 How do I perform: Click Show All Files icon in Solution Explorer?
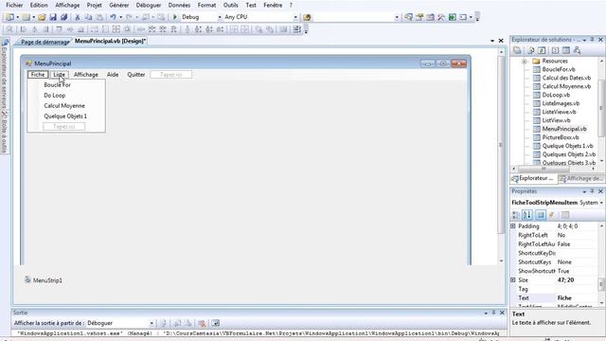tap(531, 50)
